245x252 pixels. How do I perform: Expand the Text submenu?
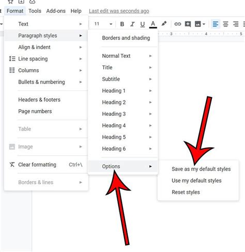click(46, 24)
